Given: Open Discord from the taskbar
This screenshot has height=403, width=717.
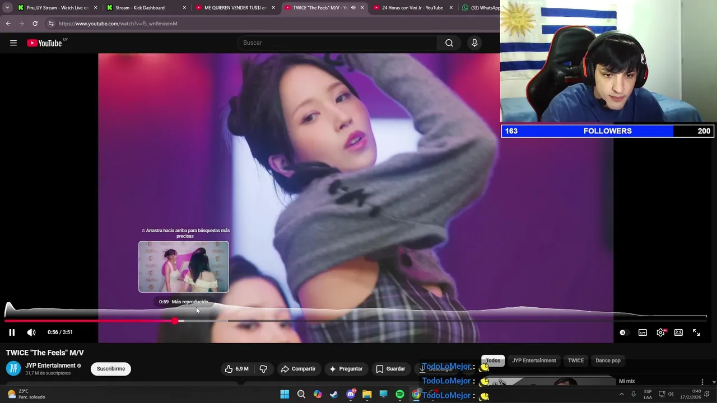Looking at the screenshot, I should [351, 395].
